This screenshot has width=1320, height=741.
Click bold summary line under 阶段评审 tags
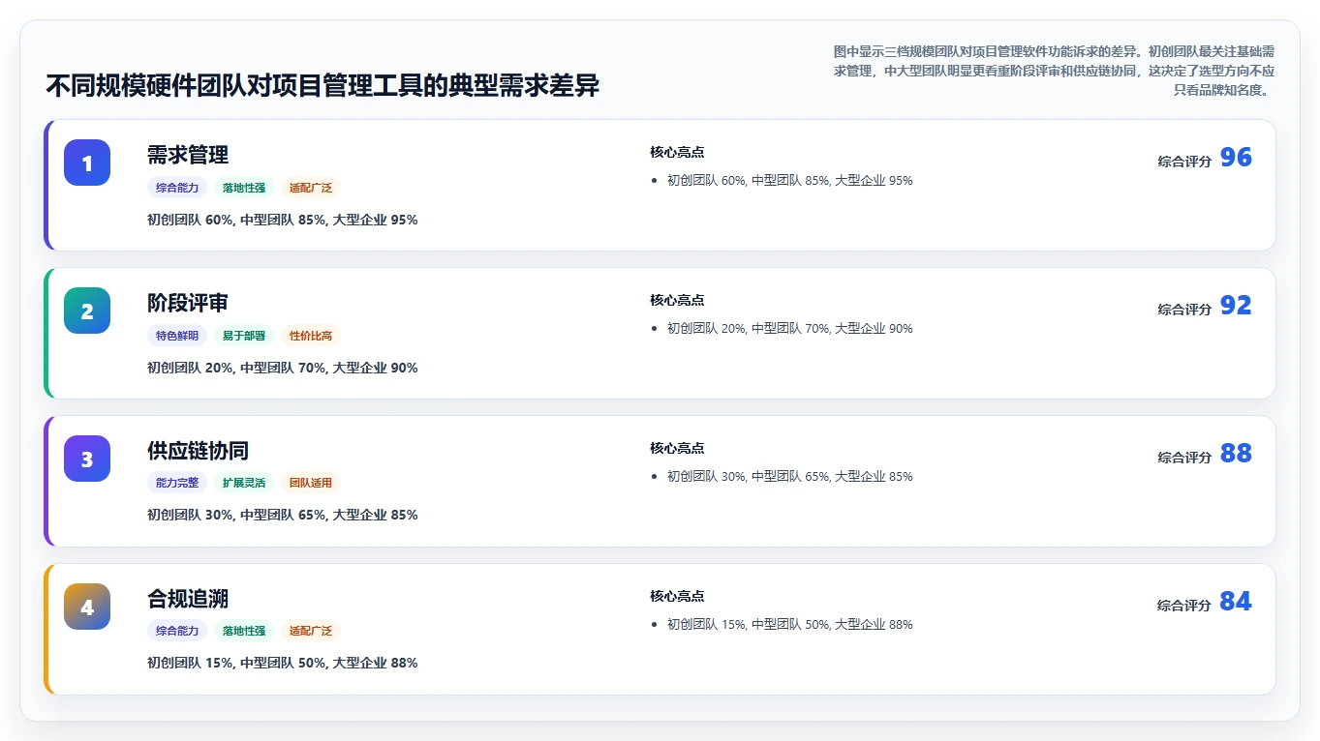pyautogui.click(x=283, y=369)
